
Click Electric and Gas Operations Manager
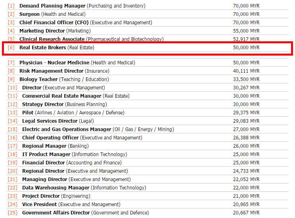[67, 129]
